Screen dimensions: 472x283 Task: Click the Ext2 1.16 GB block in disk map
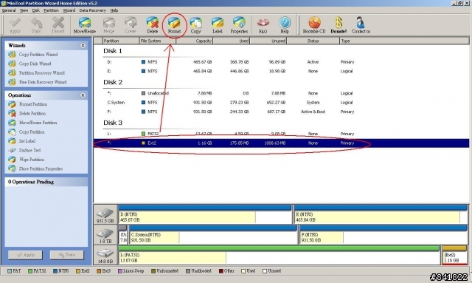(x=454, y=255)
